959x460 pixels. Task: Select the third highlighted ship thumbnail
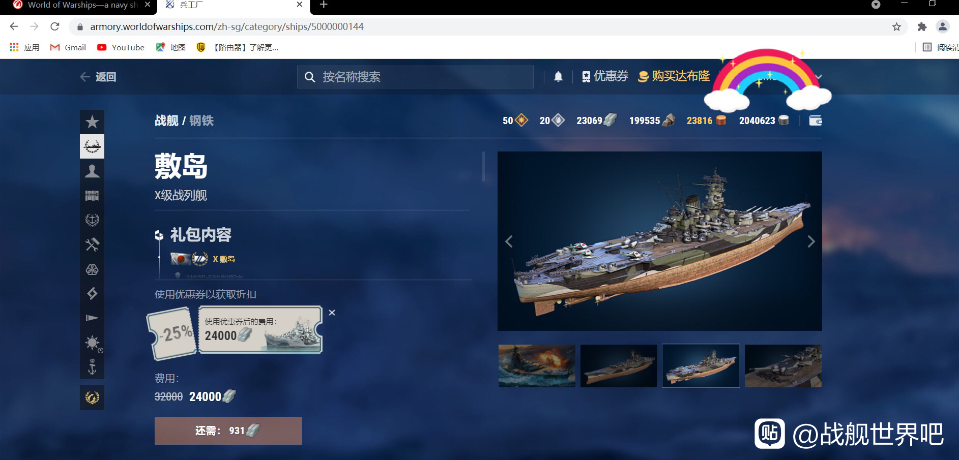point(701,366)
